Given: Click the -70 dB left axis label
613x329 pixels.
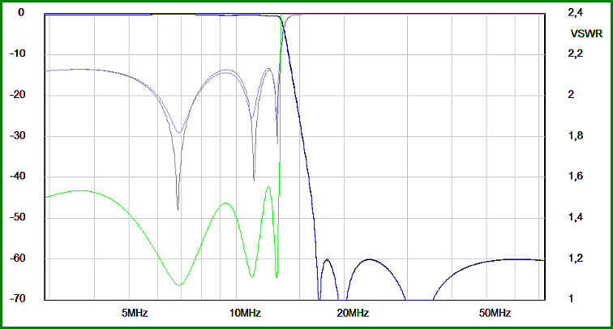Looking at the screenshot, I should tap(18, 298).
